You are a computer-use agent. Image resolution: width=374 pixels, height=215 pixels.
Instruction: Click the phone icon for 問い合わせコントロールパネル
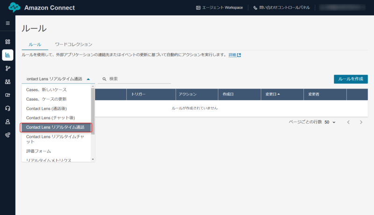tap(255, 7)
